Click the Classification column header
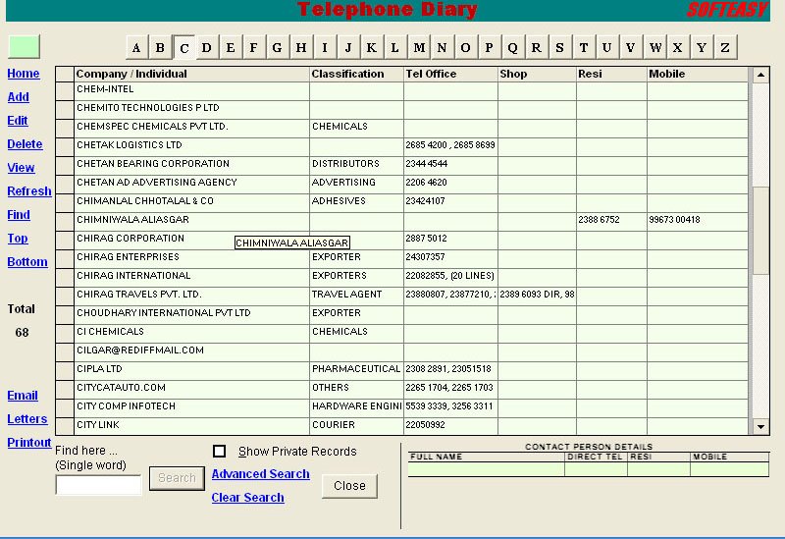The width and height of the screenshot is (785, 539). tap(356, 74)
